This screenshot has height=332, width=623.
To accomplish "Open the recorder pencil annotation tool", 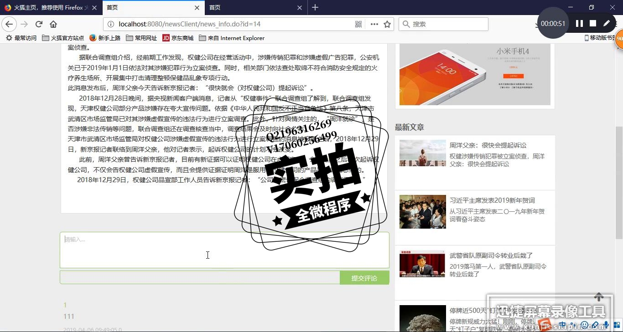I will click(607, 23).
